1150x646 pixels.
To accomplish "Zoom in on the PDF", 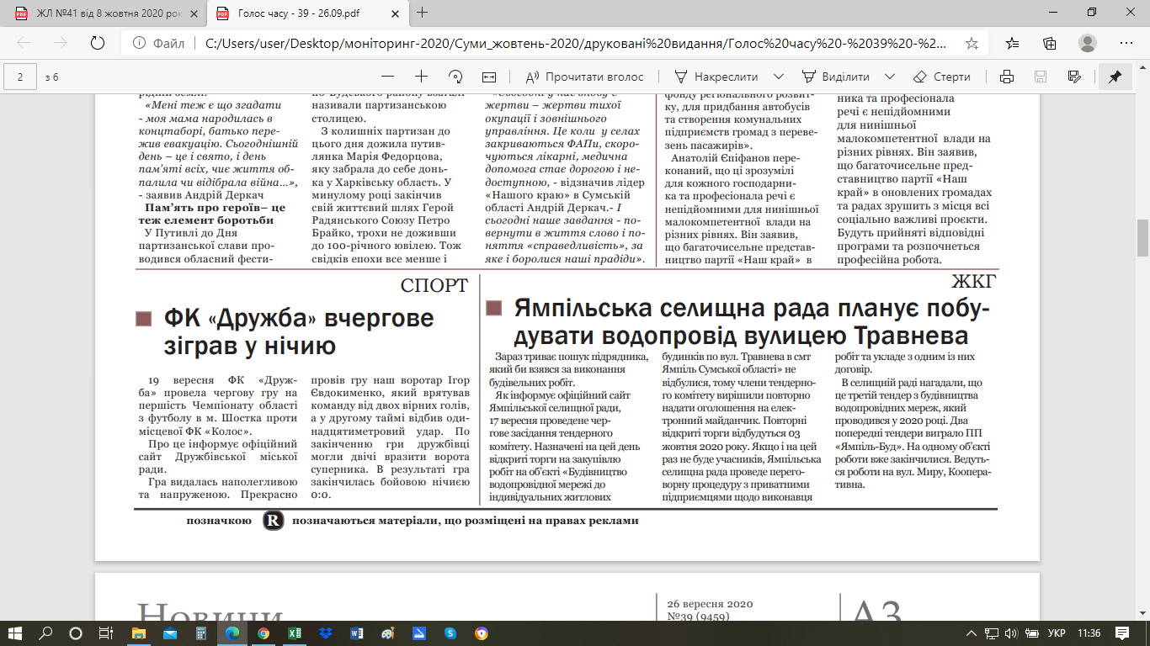I will pyautogui.click(x=422, y=77).
